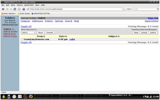Click the site identity icon in the address bar
This screenshot has width=160, height=100.
pyautogui.click(x=28, y=9)
